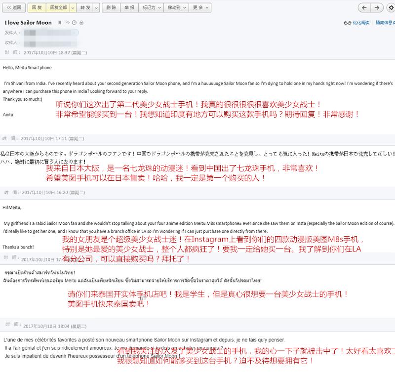Click the 返回 back button
The width and height of the screenshot is (395, 372).
(14, 7)
